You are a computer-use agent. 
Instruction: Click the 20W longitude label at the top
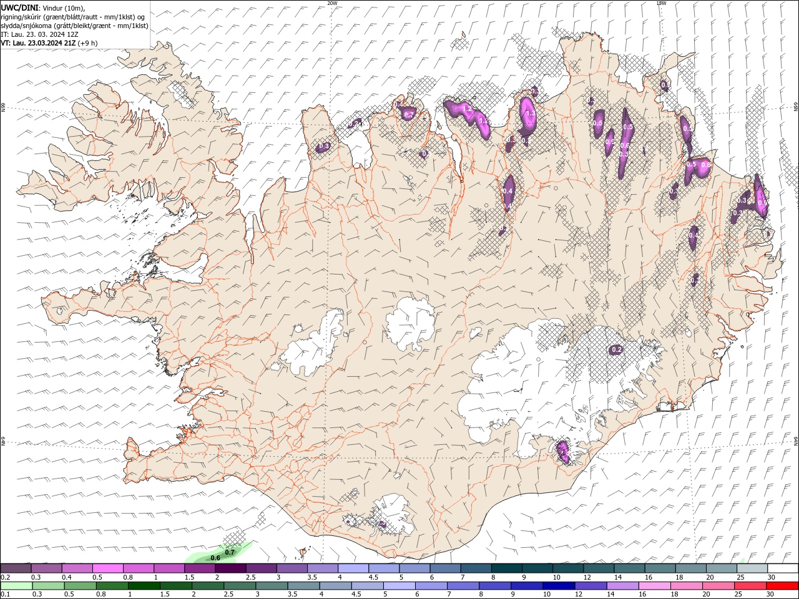(x=332, y=3)
